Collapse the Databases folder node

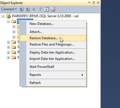click(x=8, y=21)
